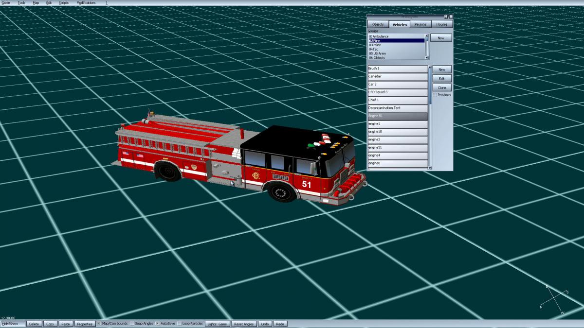The height and width of the screenshot is (328, 584).
Task: Click New button above the Edit button
Action: [442, 69]
